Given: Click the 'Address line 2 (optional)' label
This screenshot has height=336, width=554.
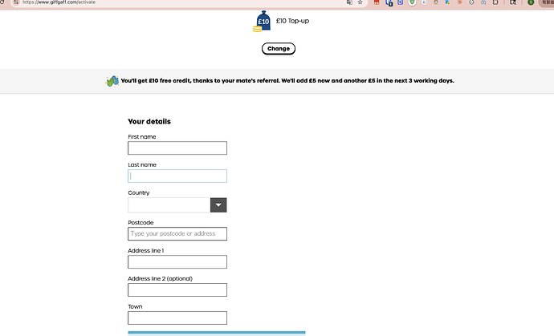Looking at the screenshot, I should tap(160, 278).
